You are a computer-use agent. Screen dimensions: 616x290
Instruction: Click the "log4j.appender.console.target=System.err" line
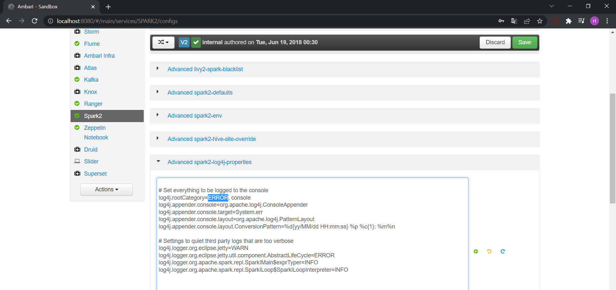(x=211, y=212)
